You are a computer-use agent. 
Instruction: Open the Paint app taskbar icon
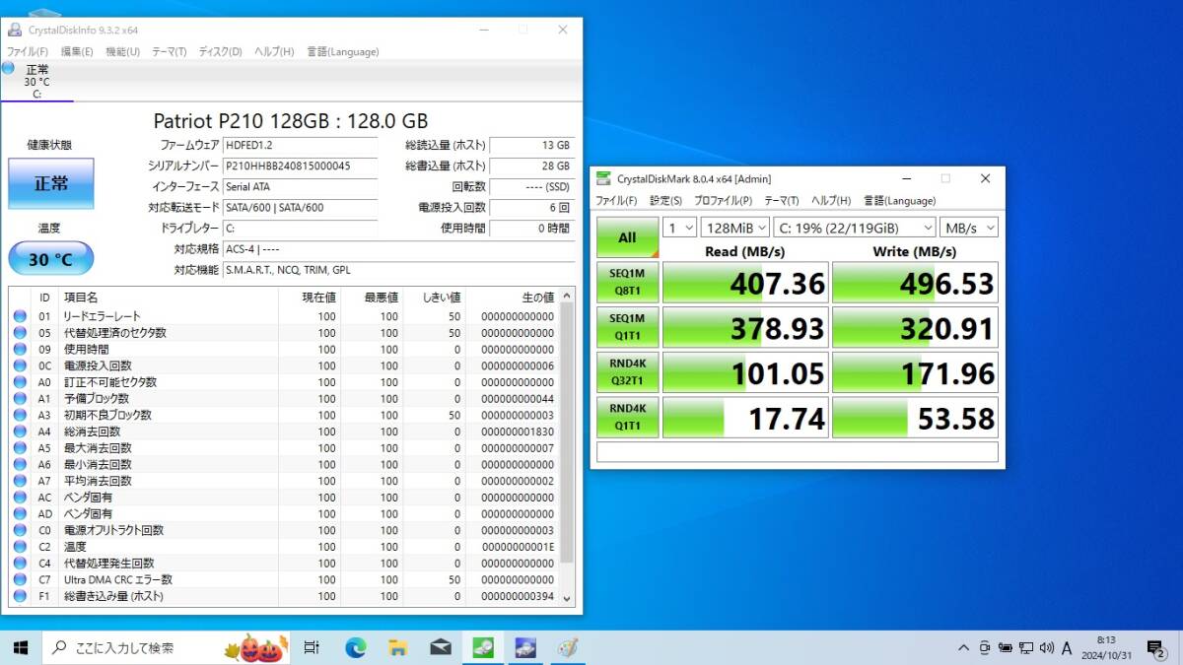point(568,647)
